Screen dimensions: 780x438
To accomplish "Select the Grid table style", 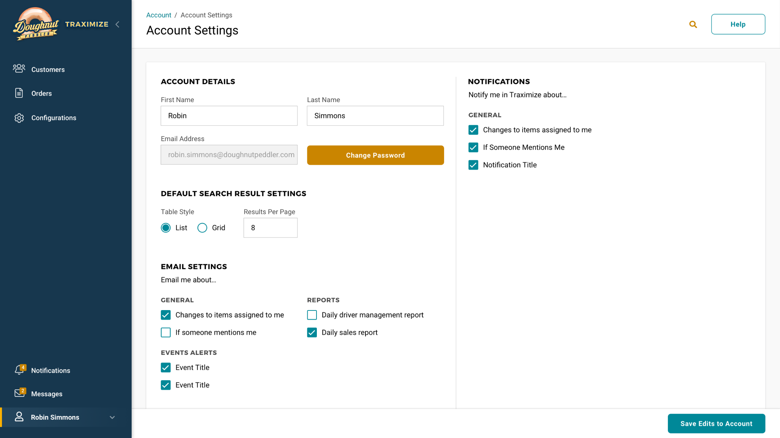I will click(x=202, y=228).
